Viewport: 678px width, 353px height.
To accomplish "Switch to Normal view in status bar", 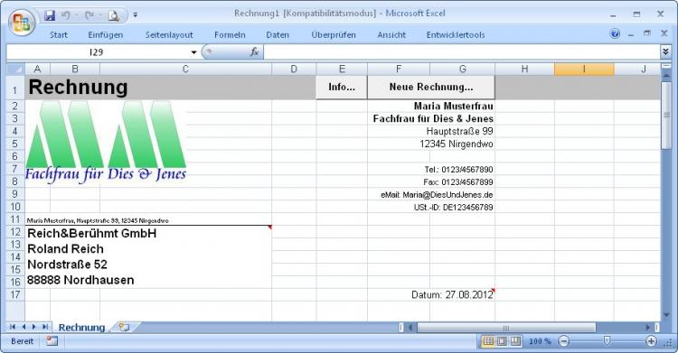I will point(488,341).
